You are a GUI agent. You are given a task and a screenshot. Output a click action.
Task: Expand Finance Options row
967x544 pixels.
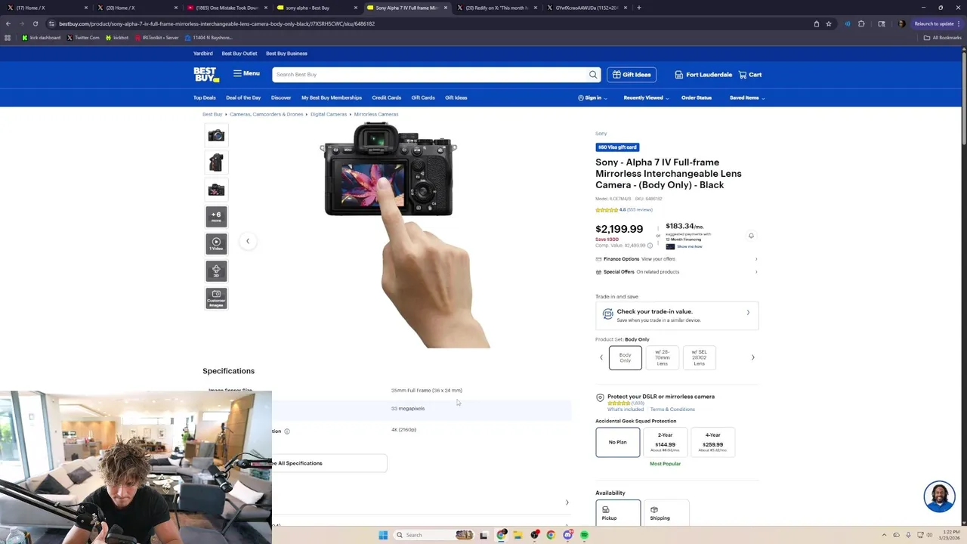[x=677, y=259]
